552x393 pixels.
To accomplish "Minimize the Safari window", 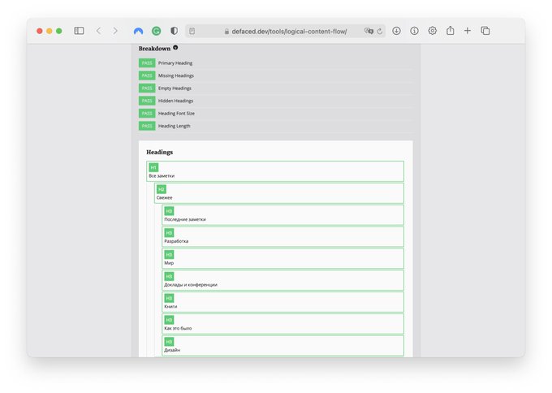I will point(50,31).
